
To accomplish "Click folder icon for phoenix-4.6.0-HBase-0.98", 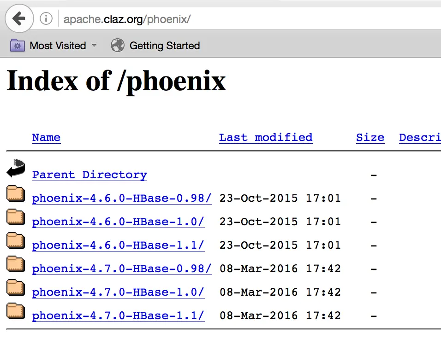I will pos(16,193).
